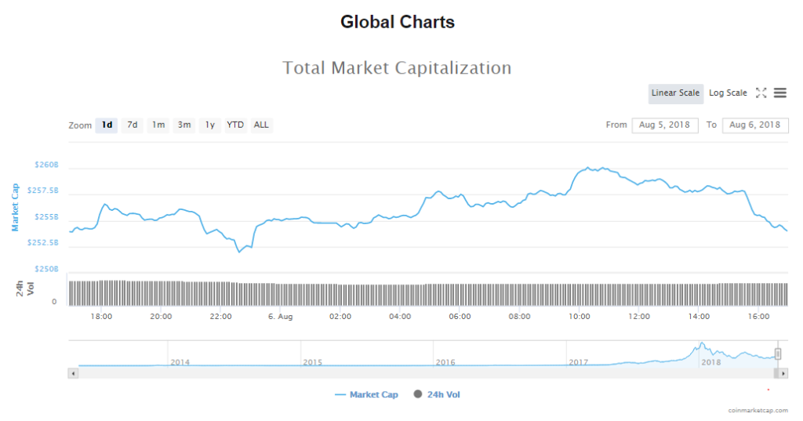Image resolution: width=803 pixels, height=421 pixels.
Task: Open the chart hamburger context menu
Action: 779,93
